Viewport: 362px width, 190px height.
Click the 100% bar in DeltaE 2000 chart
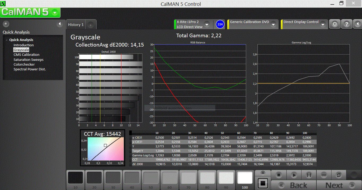pyautogui.click(x=106, y=57)
